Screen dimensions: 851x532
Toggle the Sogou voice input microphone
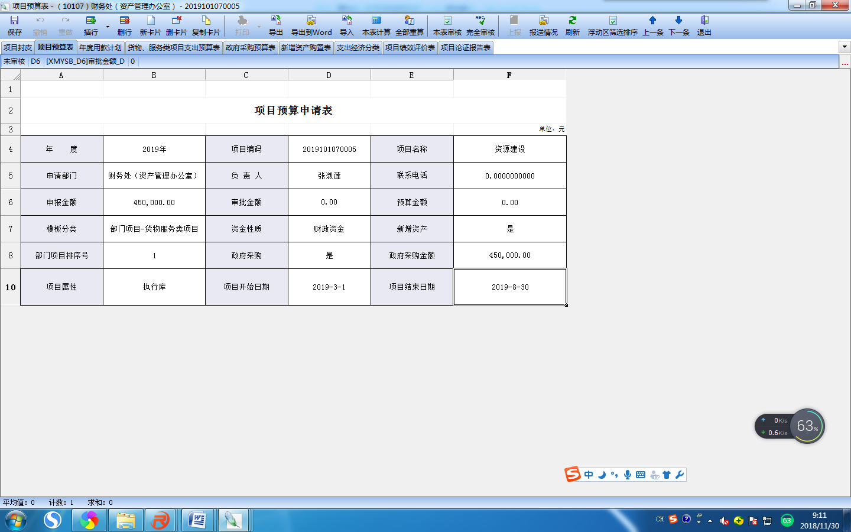tap(628, 475)
